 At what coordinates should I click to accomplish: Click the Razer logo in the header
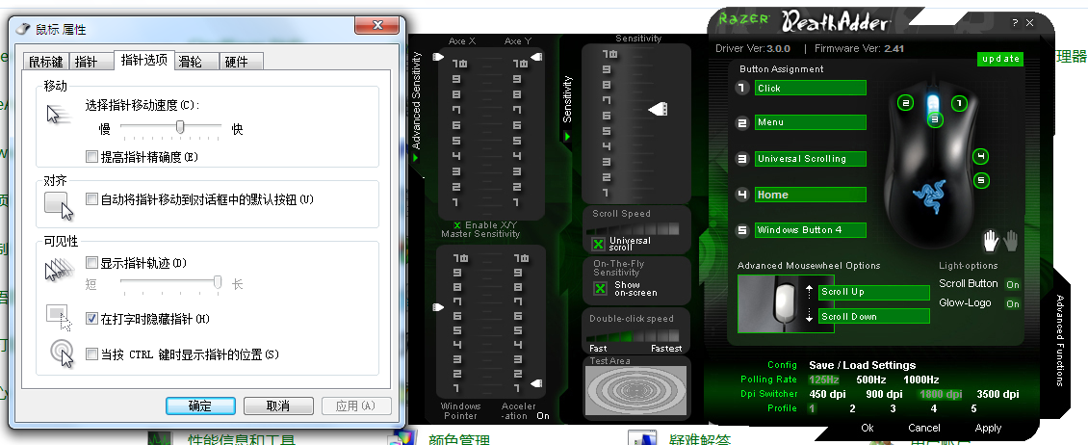click(x=744, y=18)
